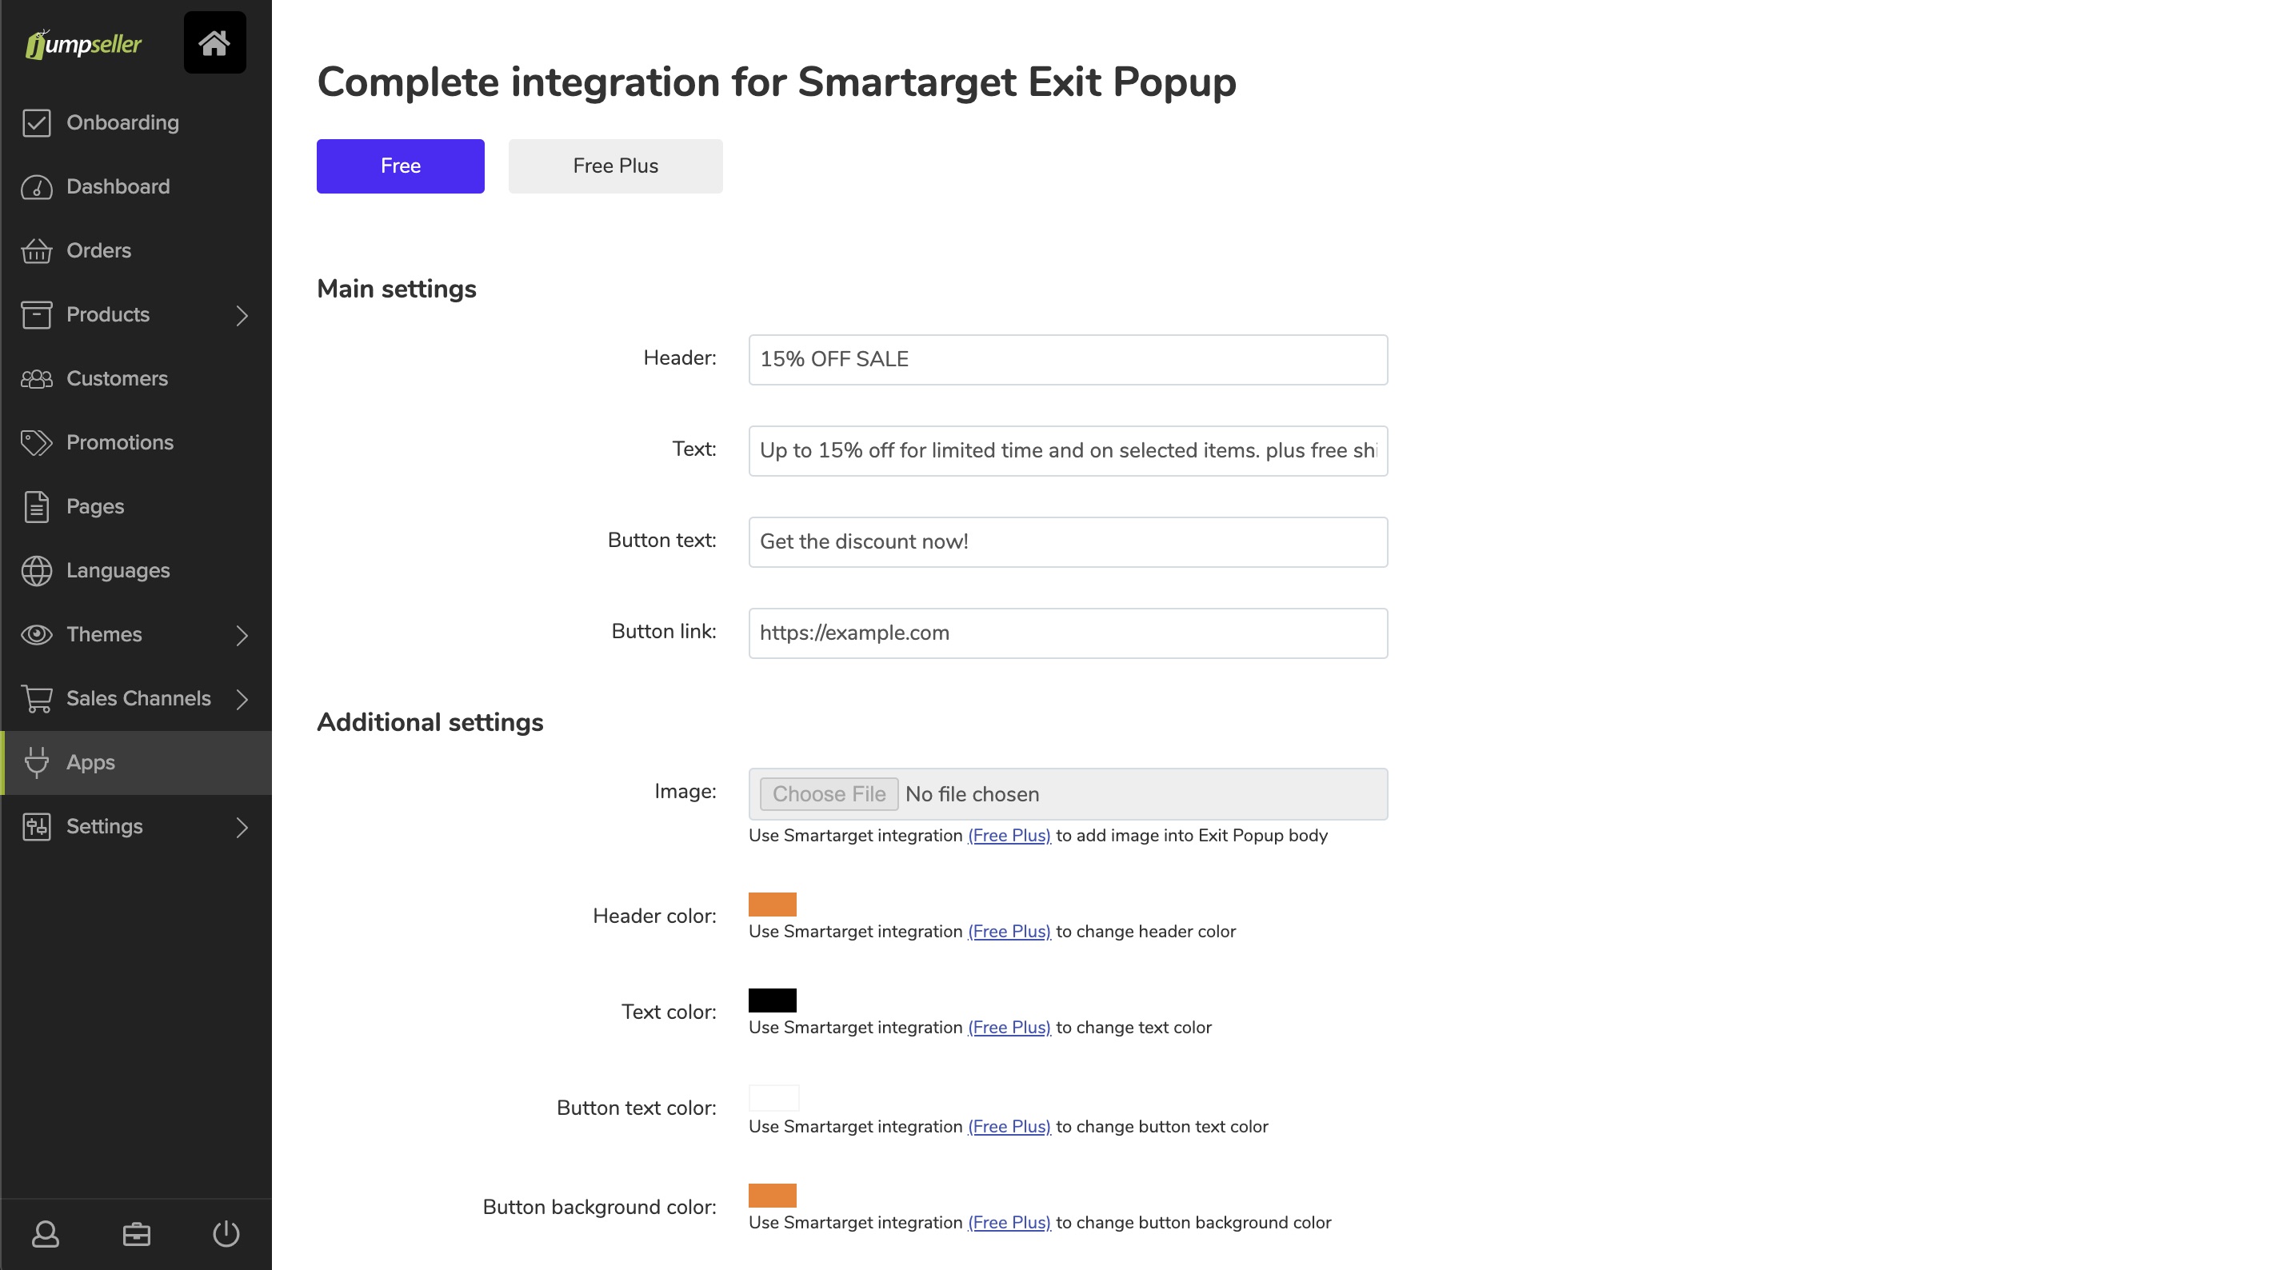Open Promotions via its tag icon
This screenshot has width=2294, height=1270.
pyautogui.click(x=37, y=442)
